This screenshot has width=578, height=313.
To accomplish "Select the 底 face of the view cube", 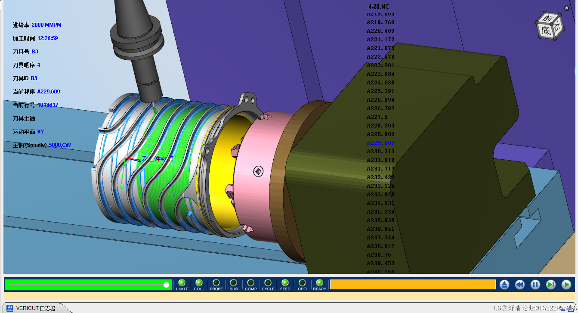I will [546, 31].
